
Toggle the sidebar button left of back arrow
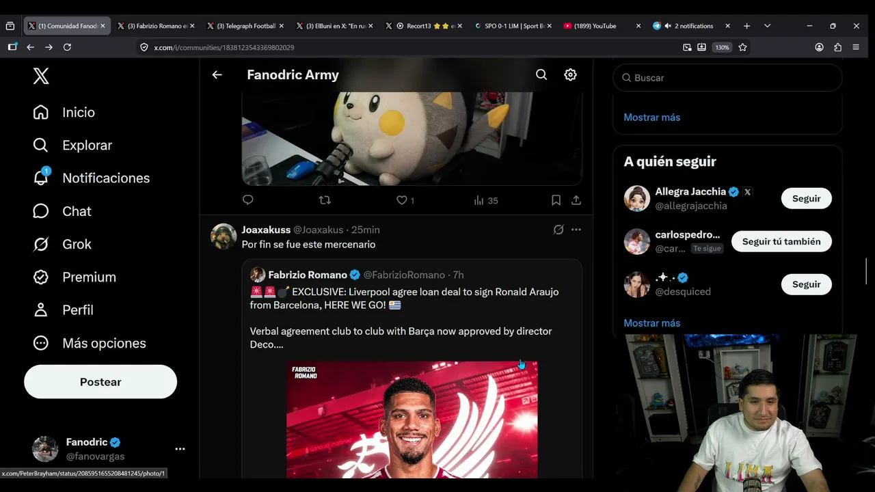point(12,47)
